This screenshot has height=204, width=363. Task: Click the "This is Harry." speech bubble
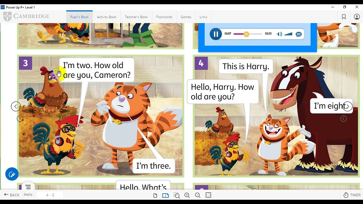point(246,66)
